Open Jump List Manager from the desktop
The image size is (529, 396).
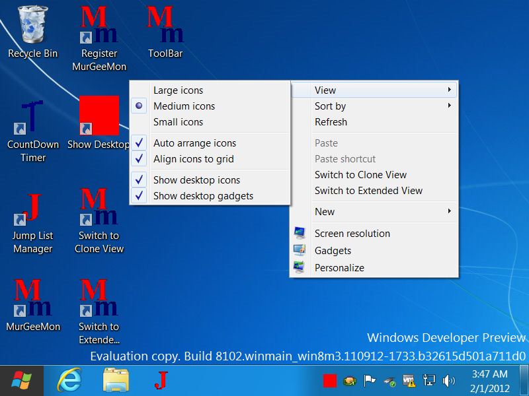(33, 211)
